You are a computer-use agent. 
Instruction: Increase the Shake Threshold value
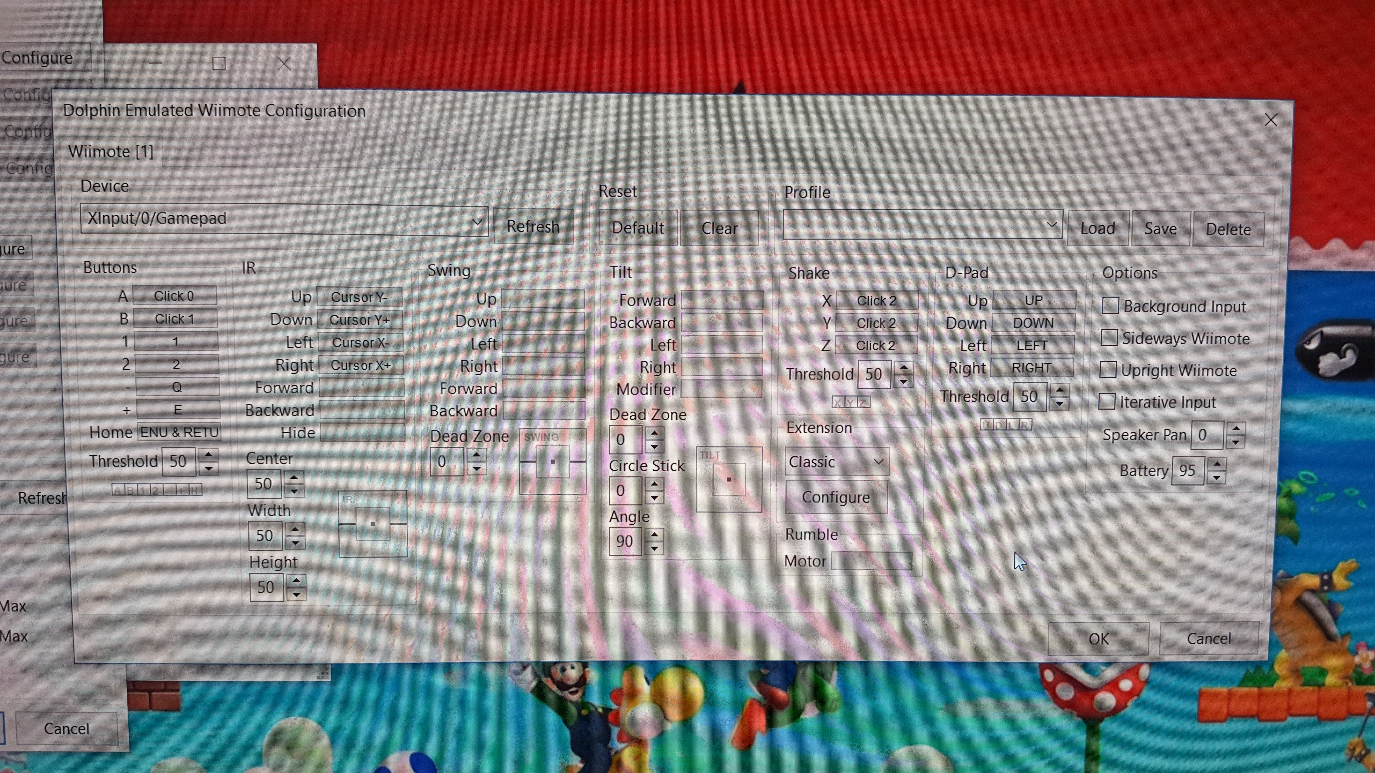tap(904, 368)
